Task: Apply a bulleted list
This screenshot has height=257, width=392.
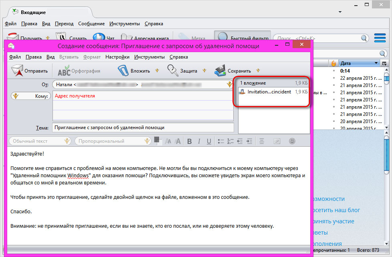Action: pyautogui.click(x=220, y=141)
